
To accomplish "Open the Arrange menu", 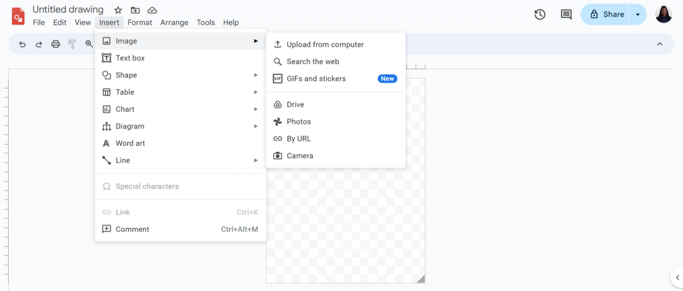I will [174, 23].
